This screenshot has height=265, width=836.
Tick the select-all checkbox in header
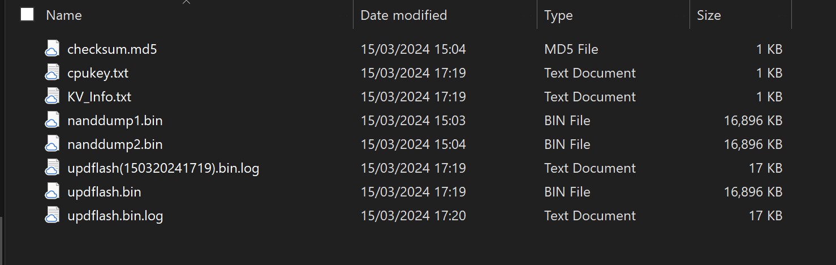(27, 15)
